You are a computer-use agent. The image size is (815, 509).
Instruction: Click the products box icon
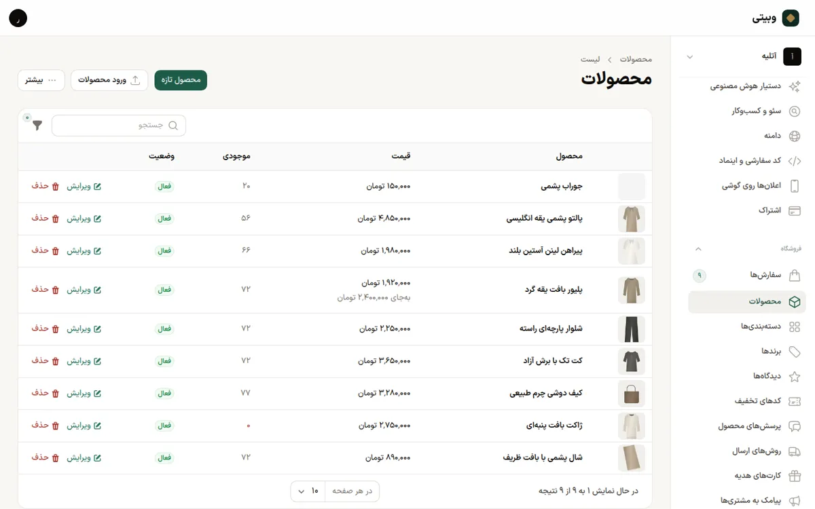(794, 302)
